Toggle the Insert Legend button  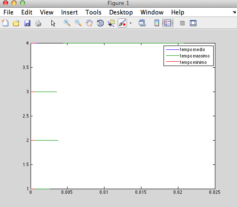tap(168, 23)
